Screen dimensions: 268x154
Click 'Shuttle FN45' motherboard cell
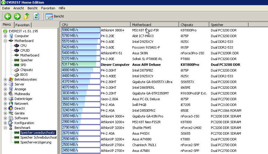(142, 128)
